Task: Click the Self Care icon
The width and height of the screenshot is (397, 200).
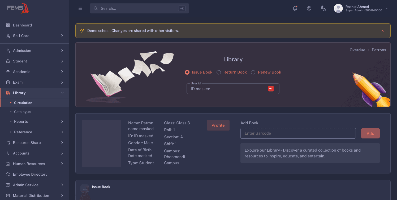Action: (x=8, y=36)
